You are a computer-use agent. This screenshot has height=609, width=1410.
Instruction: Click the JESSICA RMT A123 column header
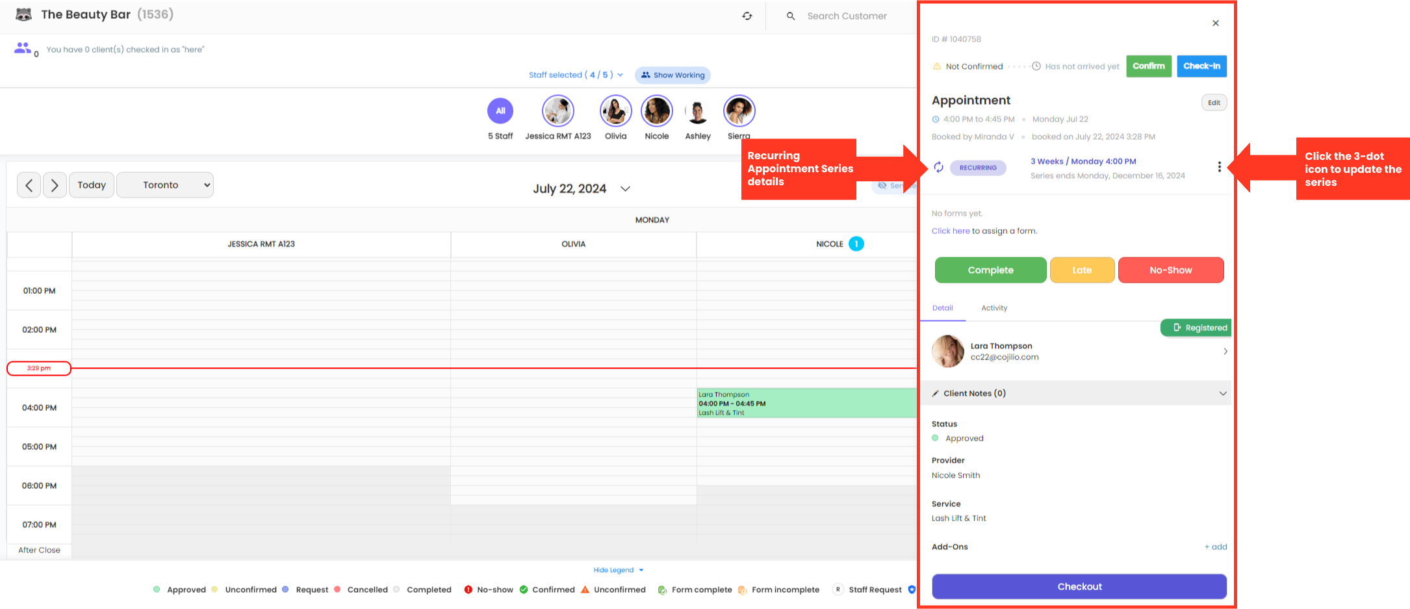coord(261,244)
